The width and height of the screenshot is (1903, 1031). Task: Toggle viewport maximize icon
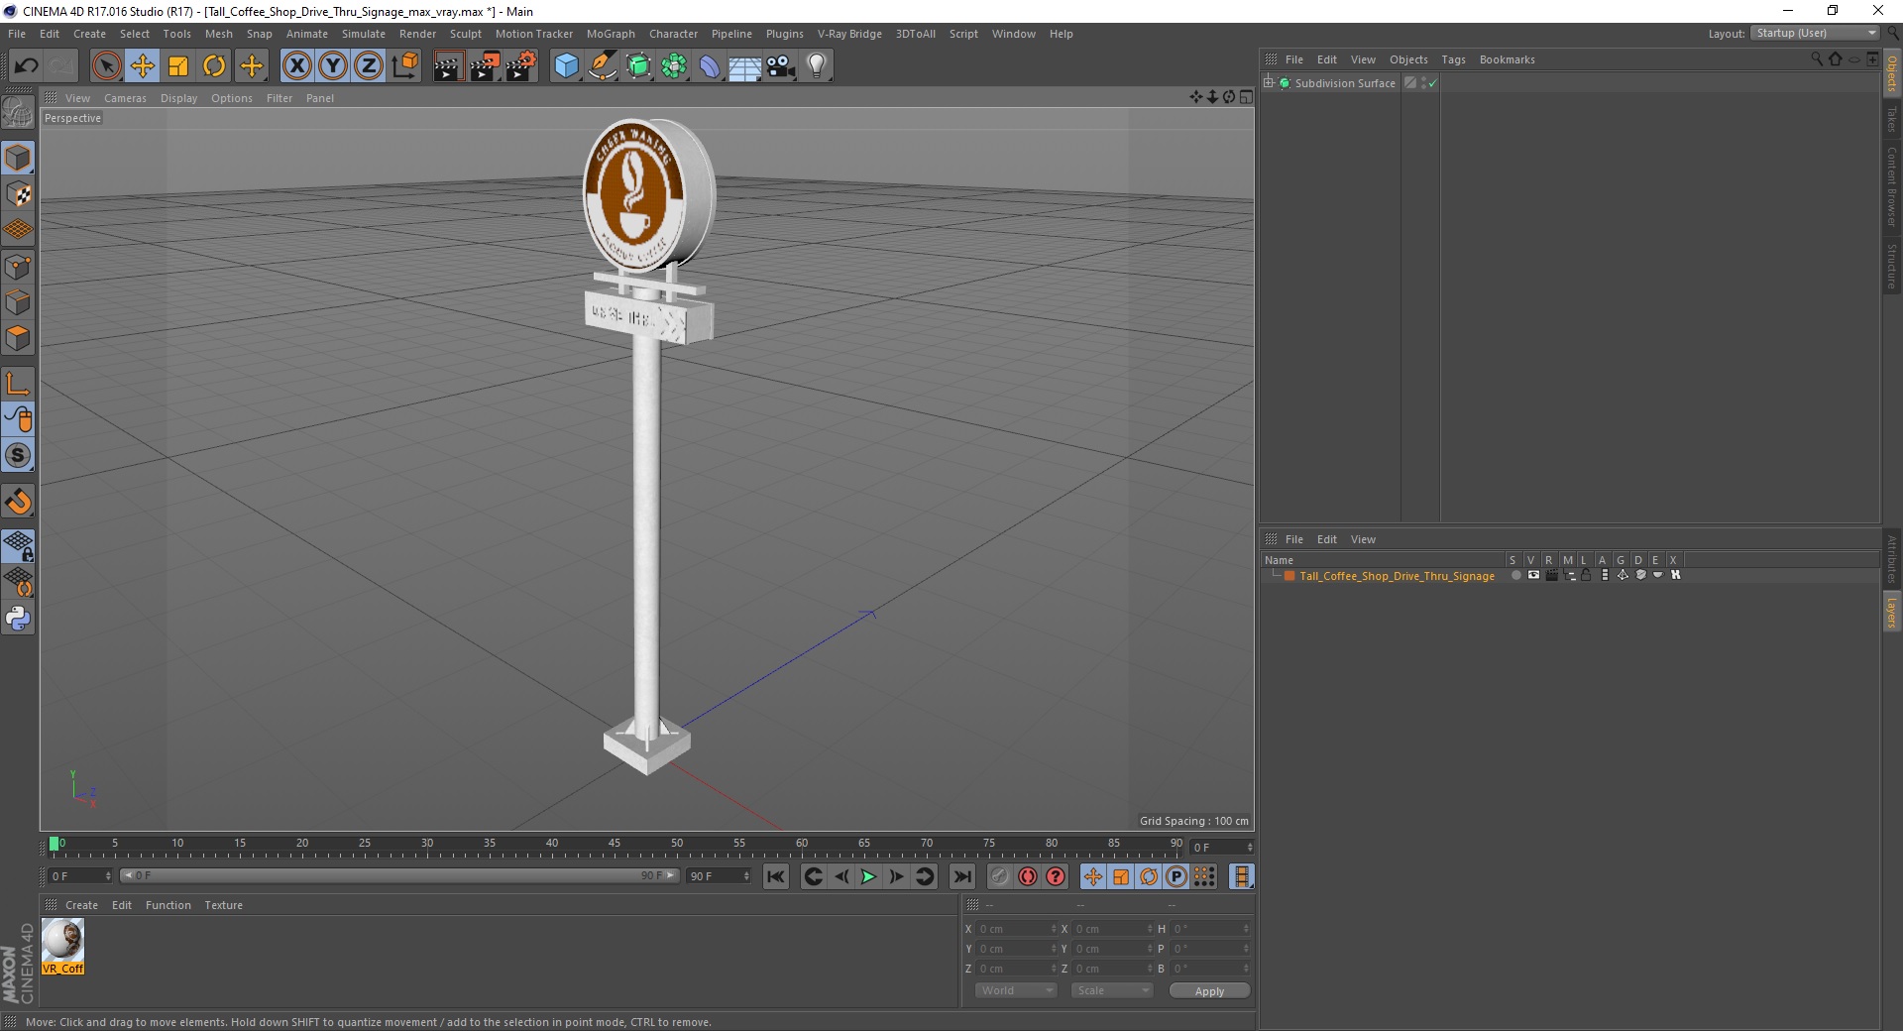click(1246, 97)
